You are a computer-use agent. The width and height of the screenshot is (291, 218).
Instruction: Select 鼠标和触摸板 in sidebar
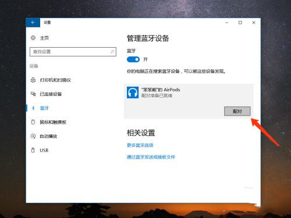click(53, 122)
